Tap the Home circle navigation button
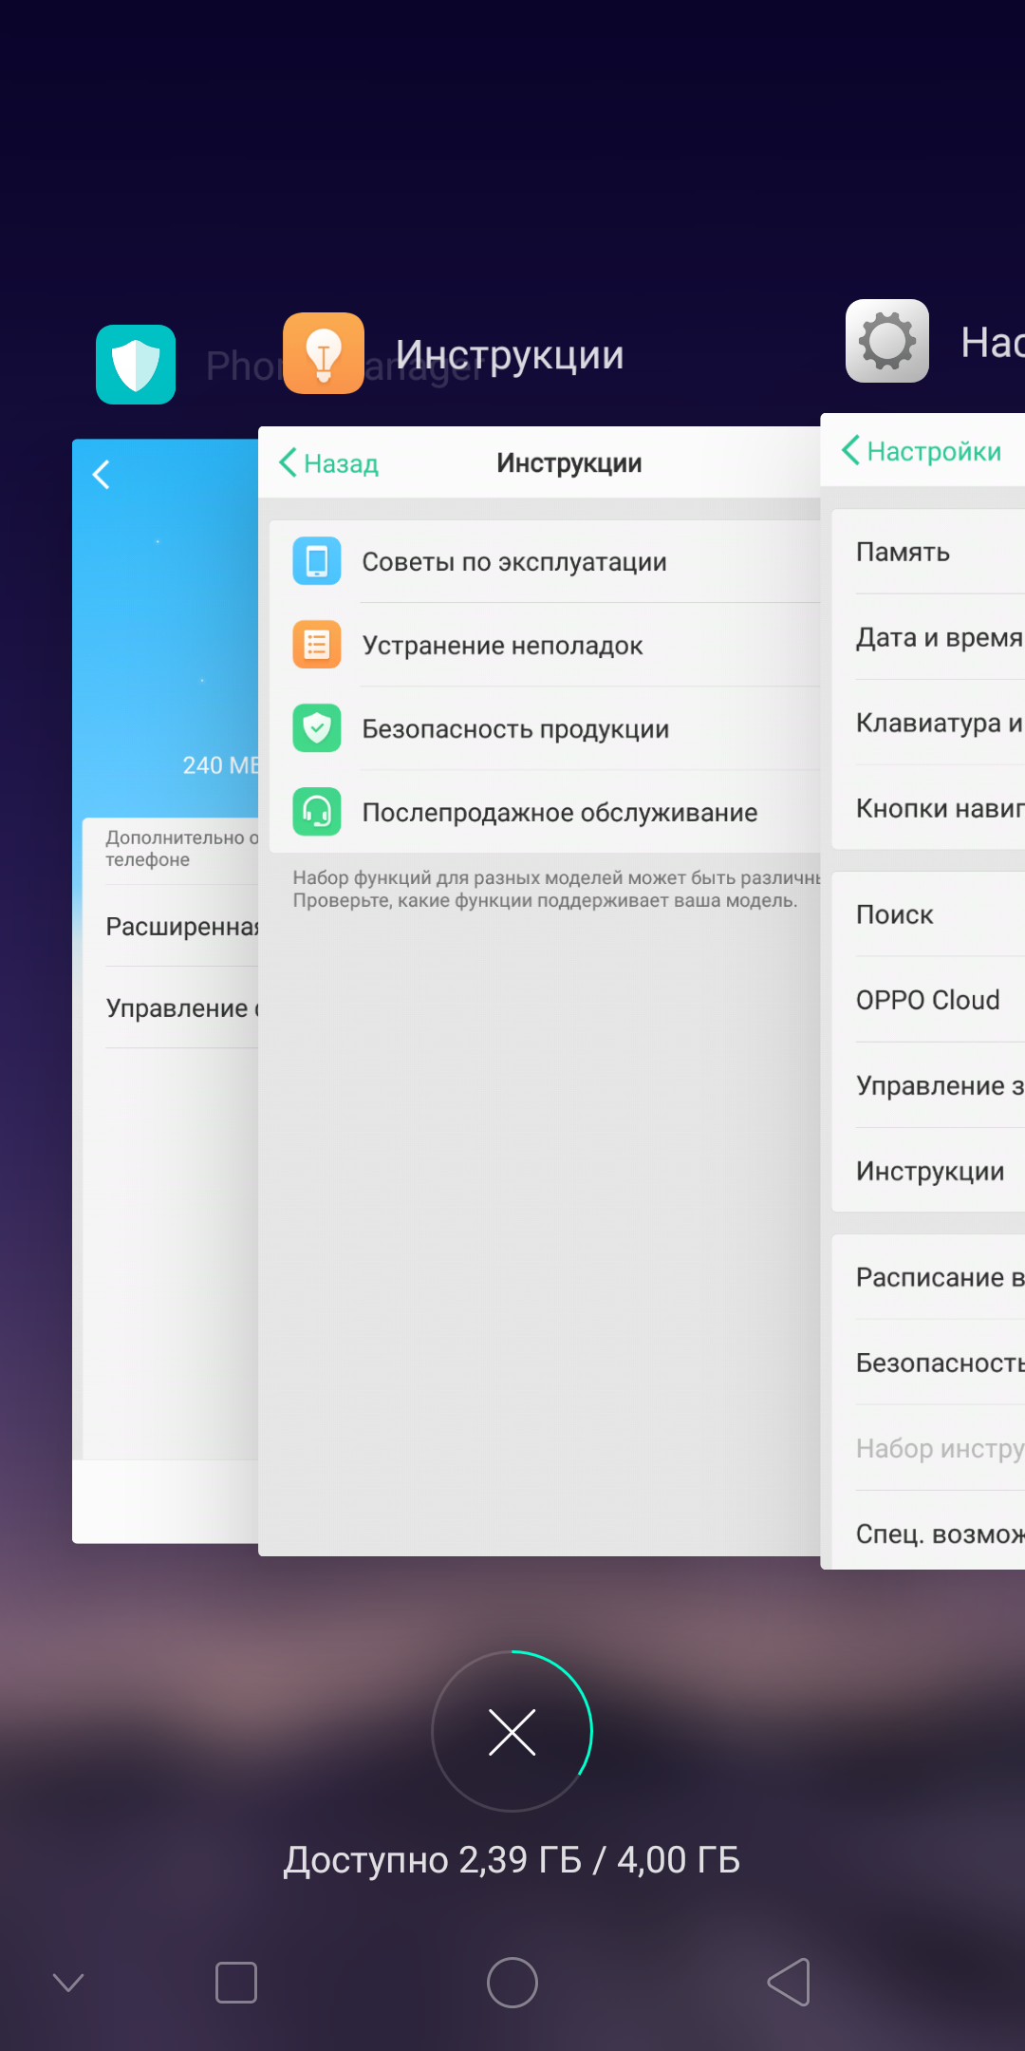Screen dimensions: 1025x2051 point(512,1983)
